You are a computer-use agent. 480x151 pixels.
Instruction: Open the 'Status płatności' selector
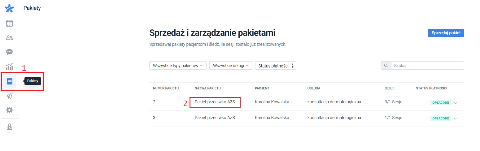(x=275, y=66)
